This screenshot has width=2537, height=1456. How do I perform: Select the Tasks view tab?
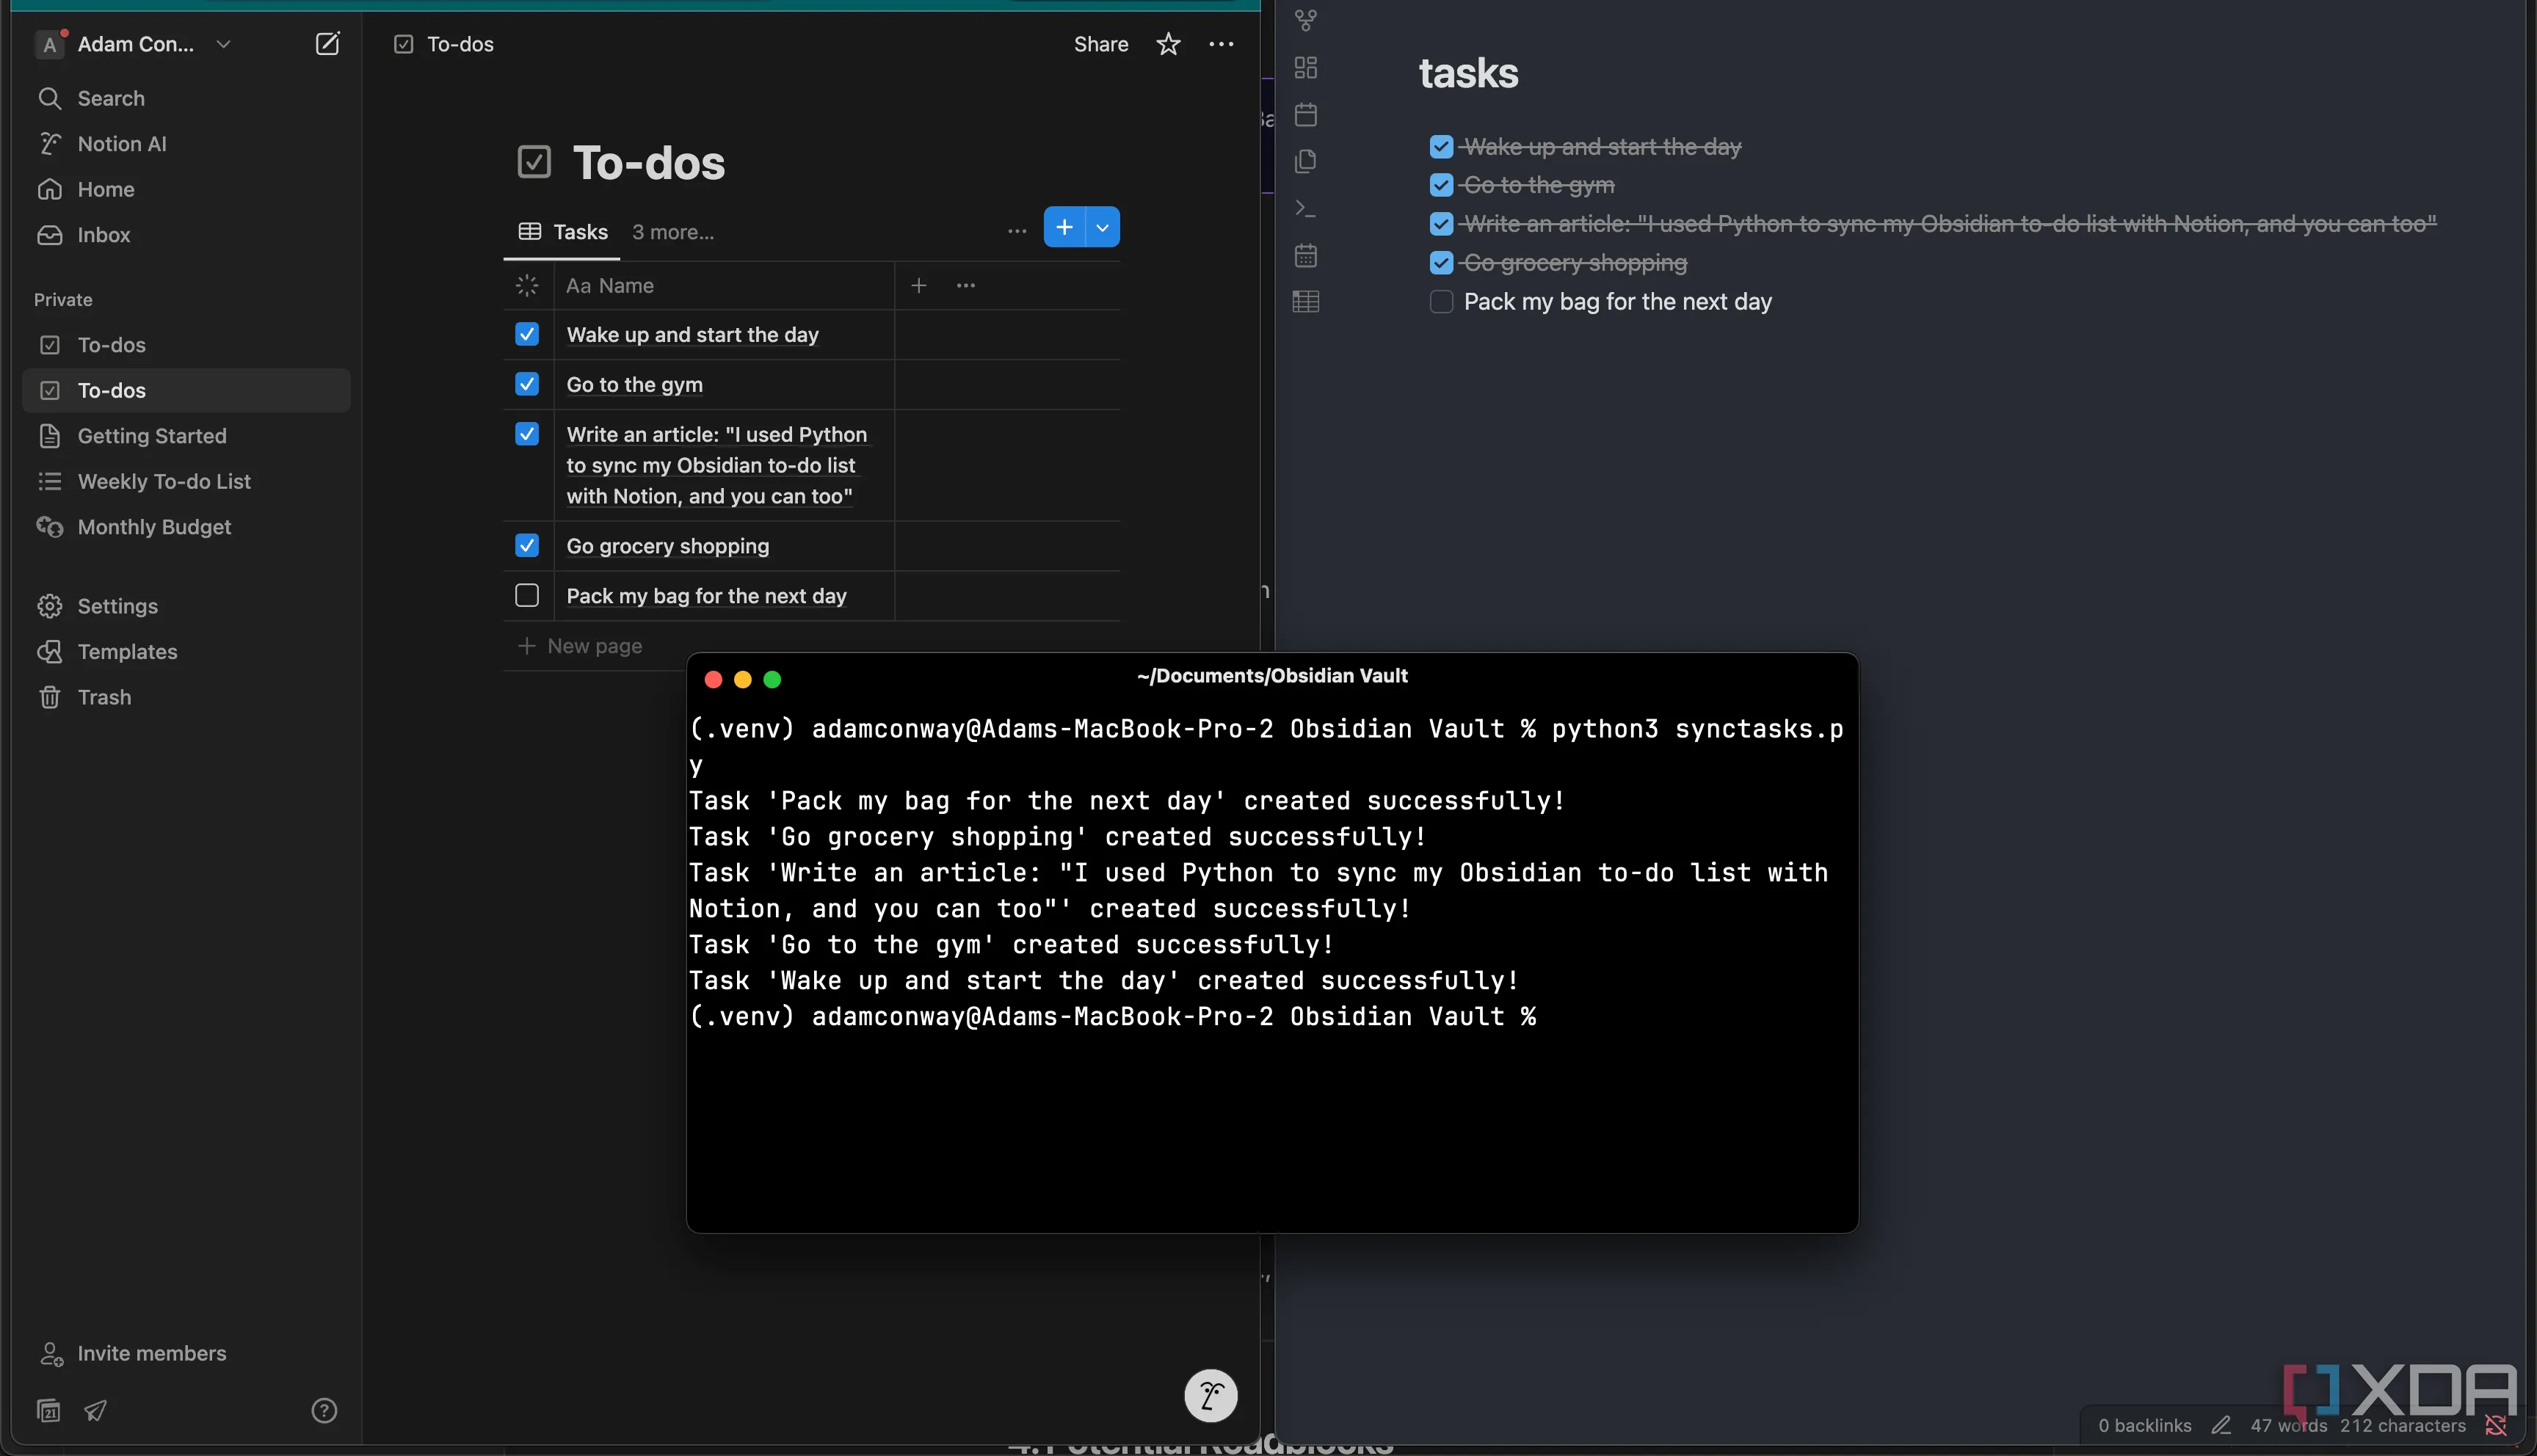[x=564, y=232]
